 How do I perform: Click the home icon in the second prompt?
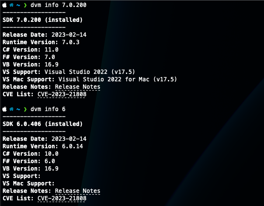tap(11, 109)
